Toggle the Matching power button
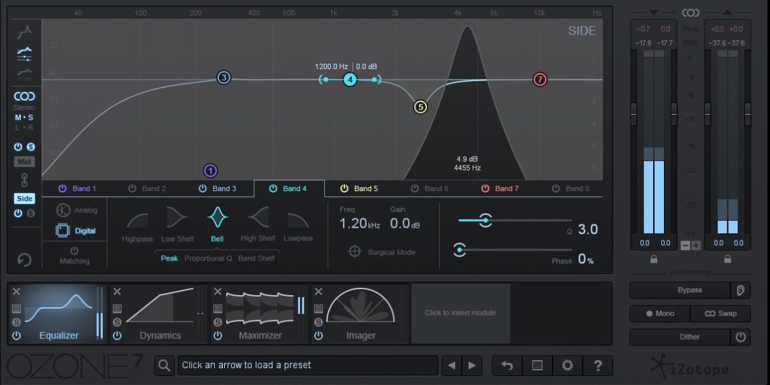This screenshot has width=770, height=385. coord(74,251)
